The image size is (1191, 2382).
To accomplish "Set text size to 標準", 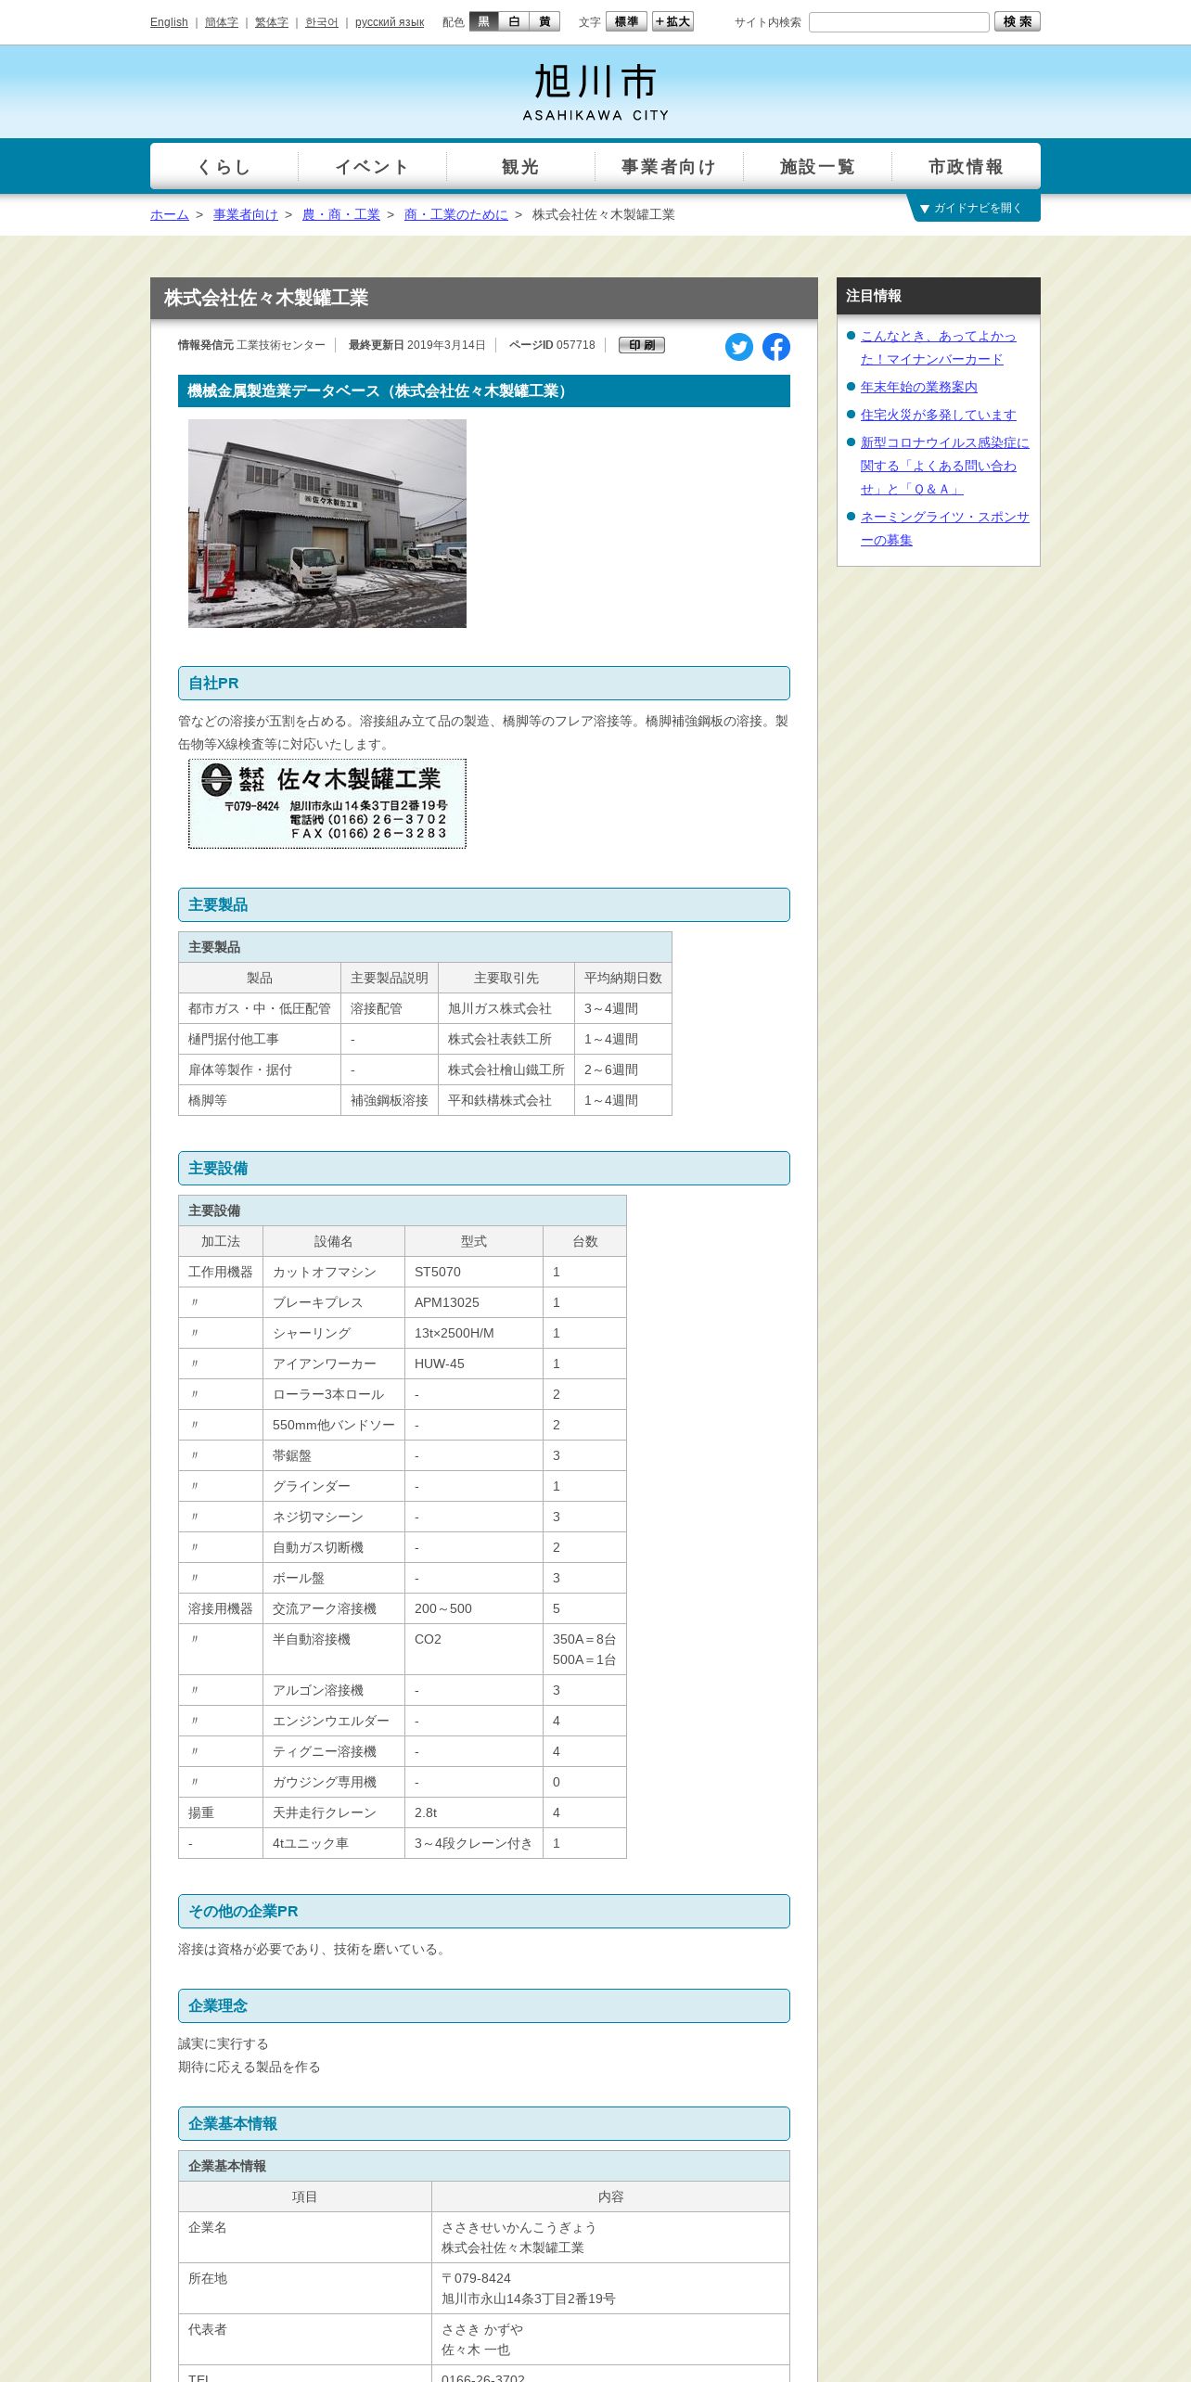I will pos(626,21).
